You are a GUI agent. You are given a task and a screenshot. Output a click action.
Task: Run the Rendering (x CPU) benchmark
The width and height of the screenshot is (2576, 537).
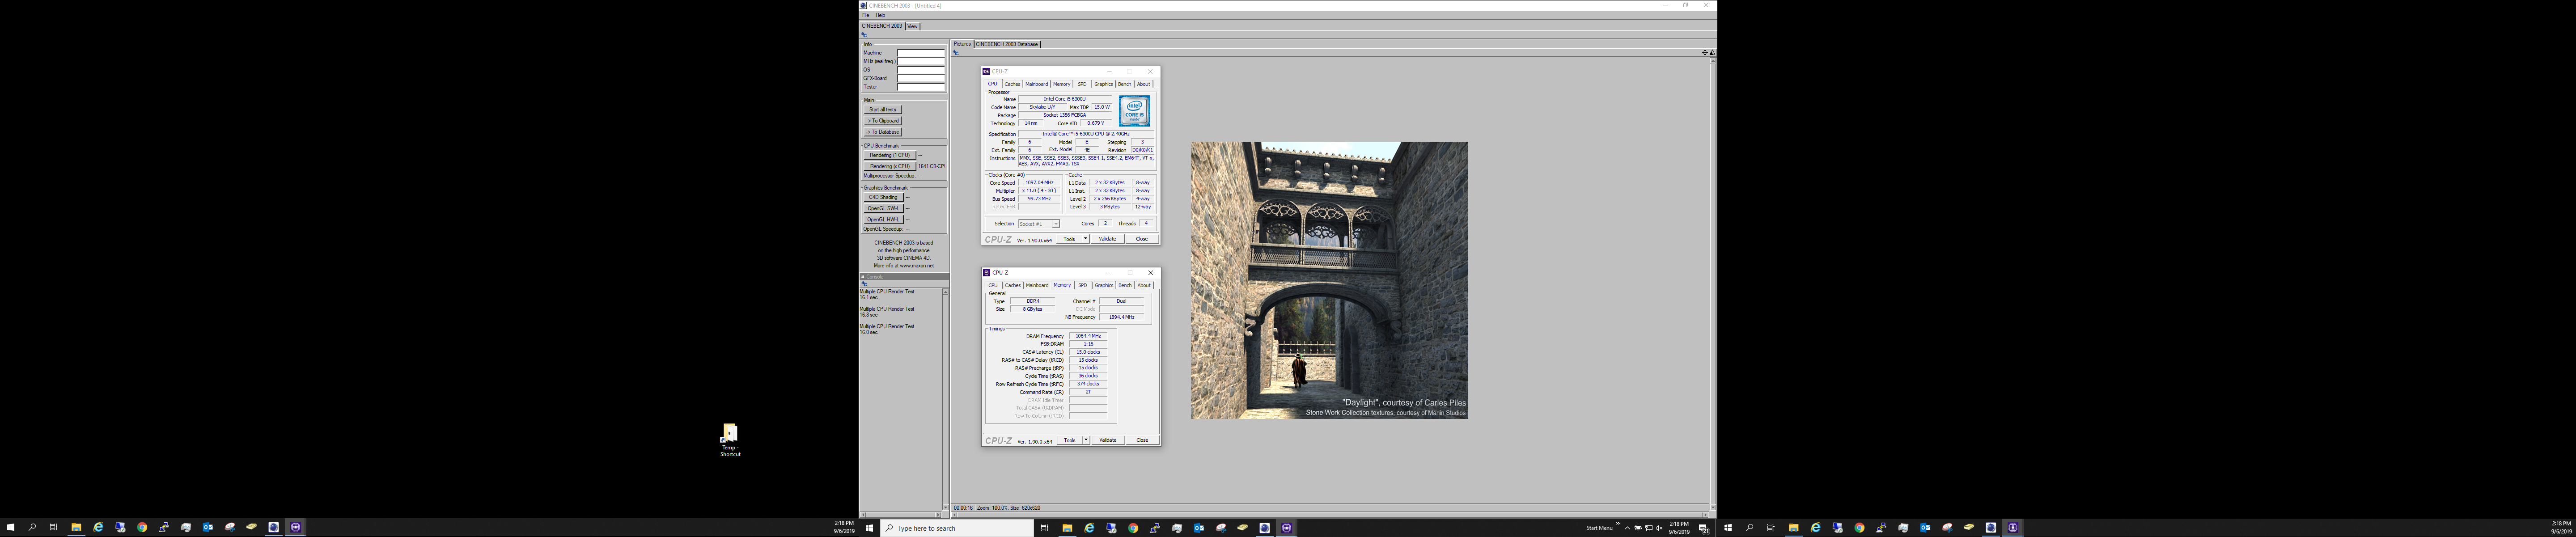click(x=890, y=166)
